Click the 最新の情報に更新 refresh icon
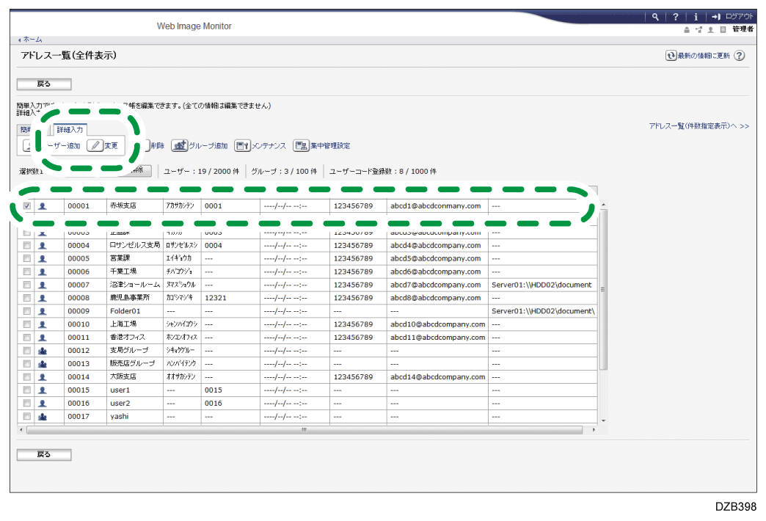 tap(671, 56)
